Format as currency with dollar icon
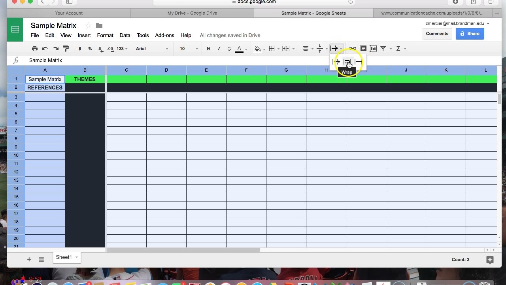The height and width of the screenshot is (285, 506). (x=80, y=49)
